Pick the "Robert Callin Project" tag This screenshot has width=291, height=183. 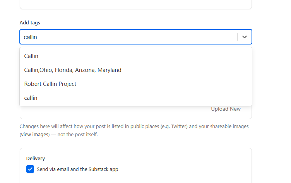pyautogui.click(x=50, y=84)
